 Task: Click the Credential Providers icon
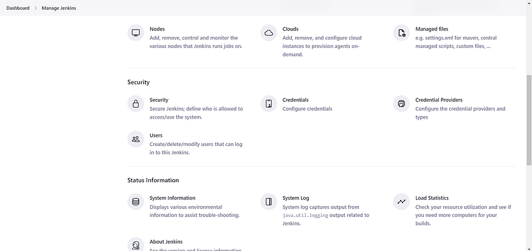pyautogui.click(x=401, y=103)
